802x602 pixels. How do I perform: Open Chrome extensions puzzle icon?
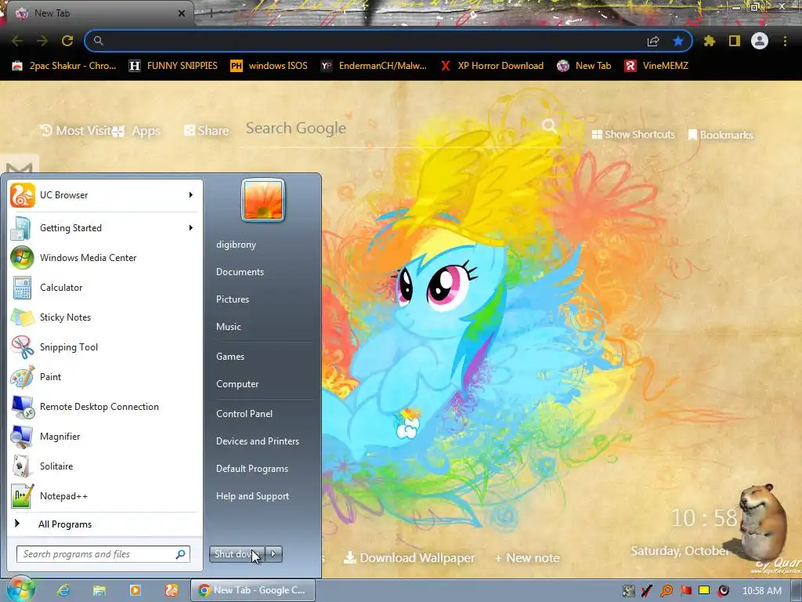[709, 41]
